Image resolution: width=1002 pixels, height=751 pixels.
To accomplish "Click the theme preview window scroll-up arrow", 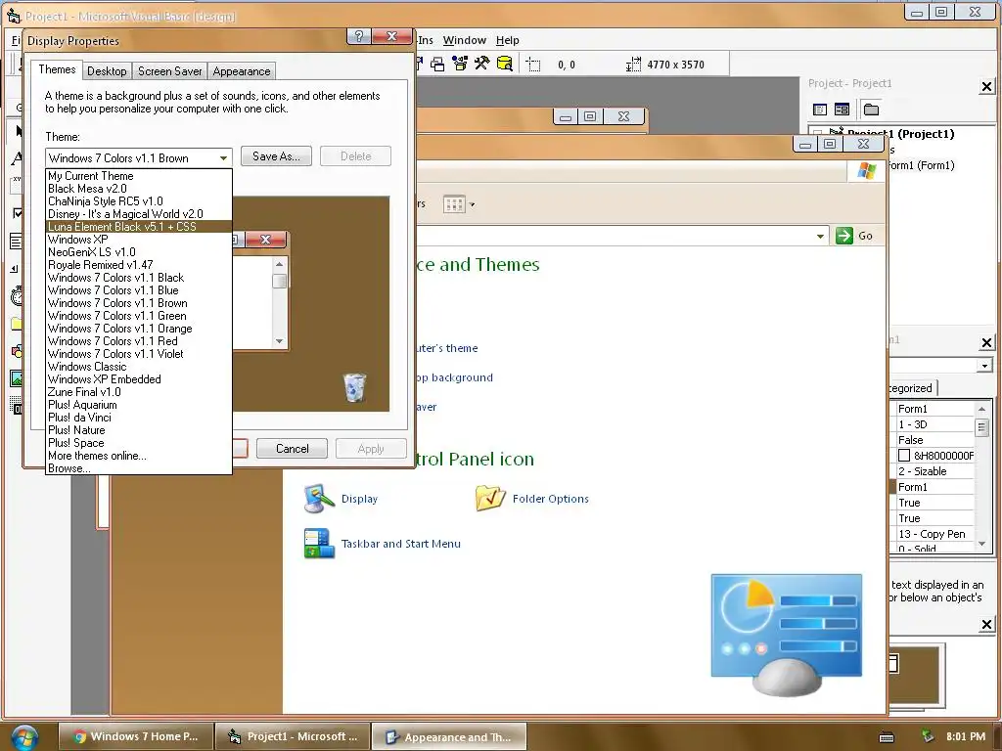I will pyautogui.click(x=279, y=264).
